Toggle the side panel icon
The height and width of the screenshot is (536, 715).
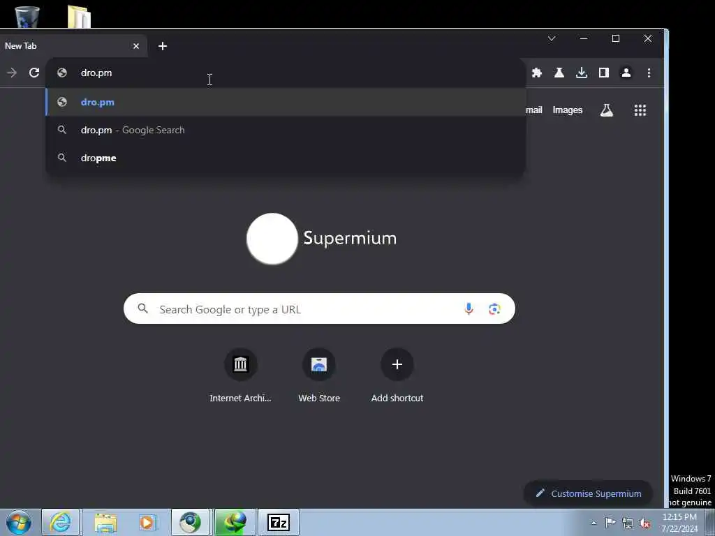tap(604, 73)
